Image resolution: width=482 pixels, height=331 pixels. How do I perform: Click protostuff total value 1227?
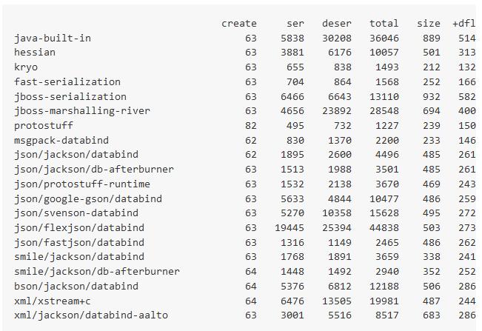tap(387, 125)
